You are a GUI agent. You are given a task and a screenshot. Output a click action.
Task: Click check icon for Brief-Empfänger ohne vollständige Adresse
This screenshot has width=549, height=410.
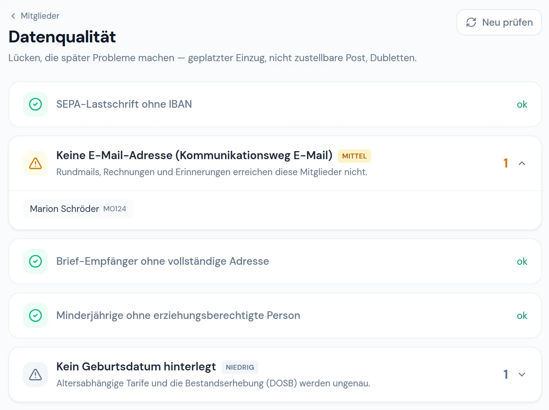(x=35, y=261)
